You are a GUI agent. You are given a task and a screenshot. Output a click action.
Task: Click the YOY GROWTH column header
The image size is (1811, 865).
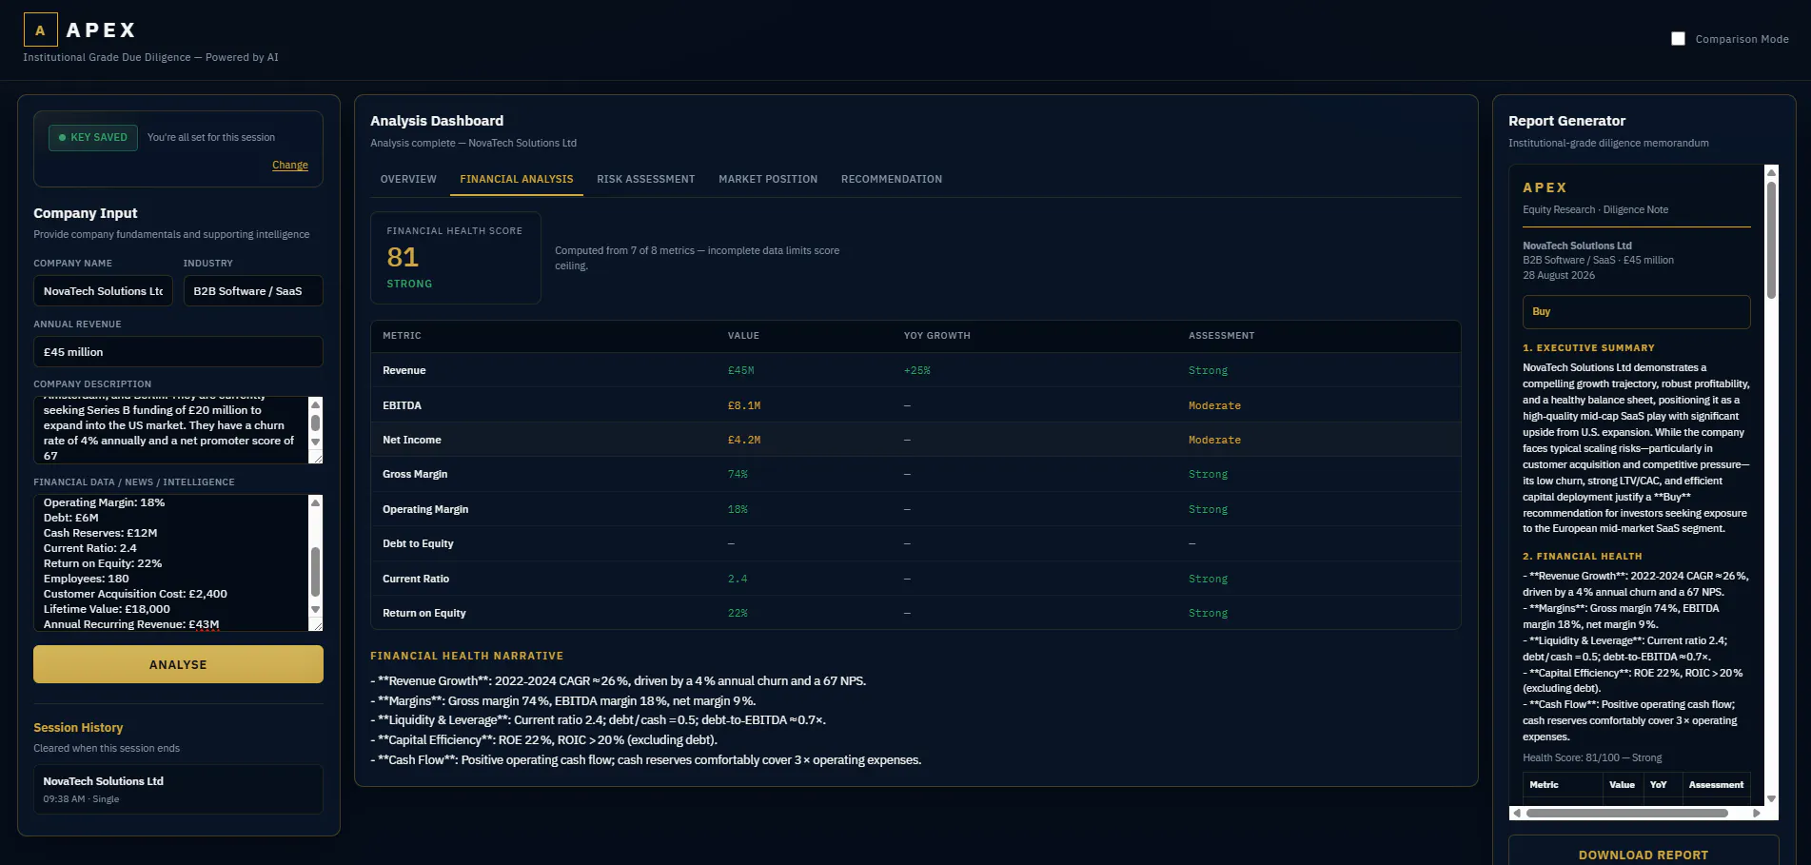tap(936, 336)
